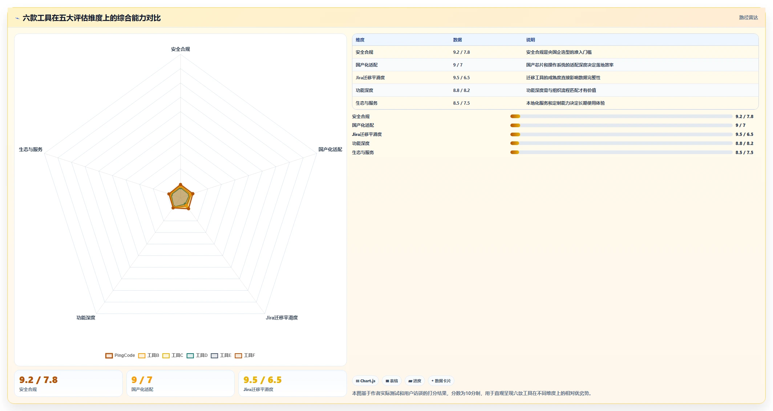Click table value 9.2 / 7.8
The height and width of the screenshot is (411, 773).
pyautogui.click(x=461, y=52)
